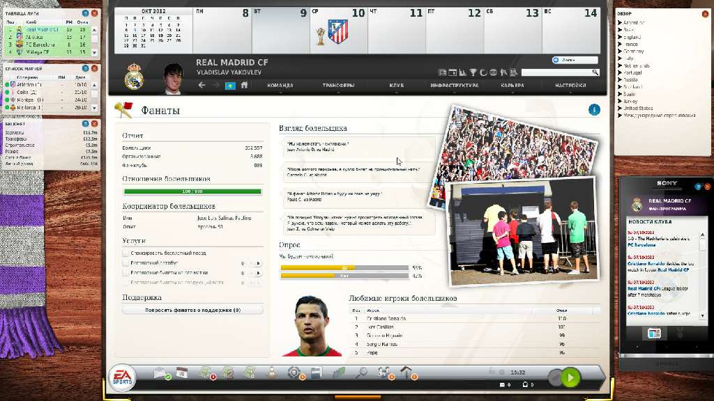Screen dimensions: 714x401
Task: Select Sergio Ramos row in favorite players table
Action: pyautogui.click(x=474, y=344)
